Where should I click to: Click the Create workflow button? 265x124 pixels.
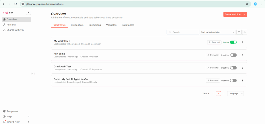(233, 14)
